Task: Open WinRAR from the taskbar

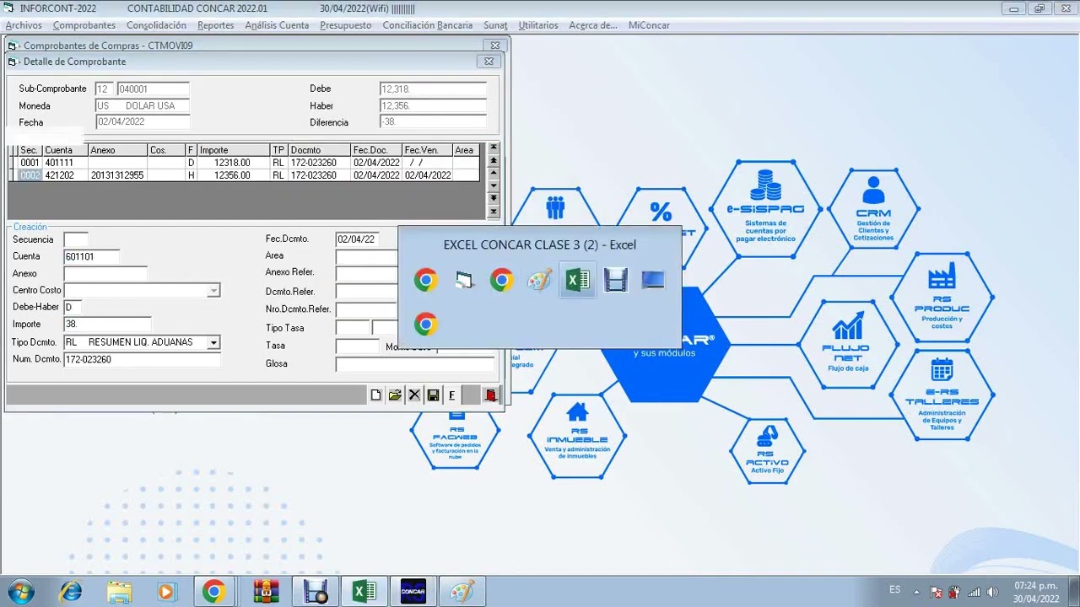Action: [266, 592]
